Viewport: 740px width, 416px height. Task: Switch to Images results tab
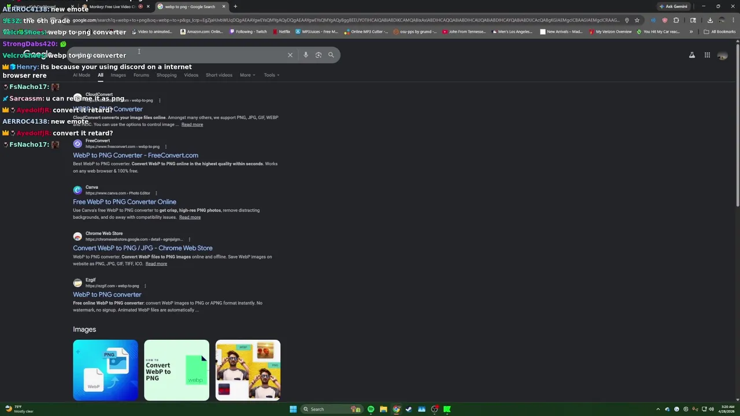pos(118,75)
